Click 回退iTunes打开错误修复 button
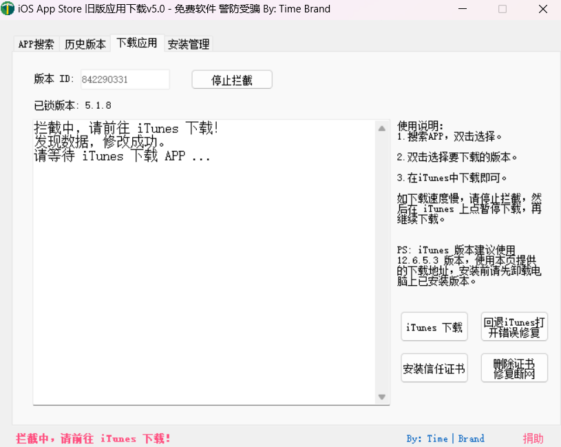Image resolution: width=561 pixels, height=447 pixels. pos(514,326)
